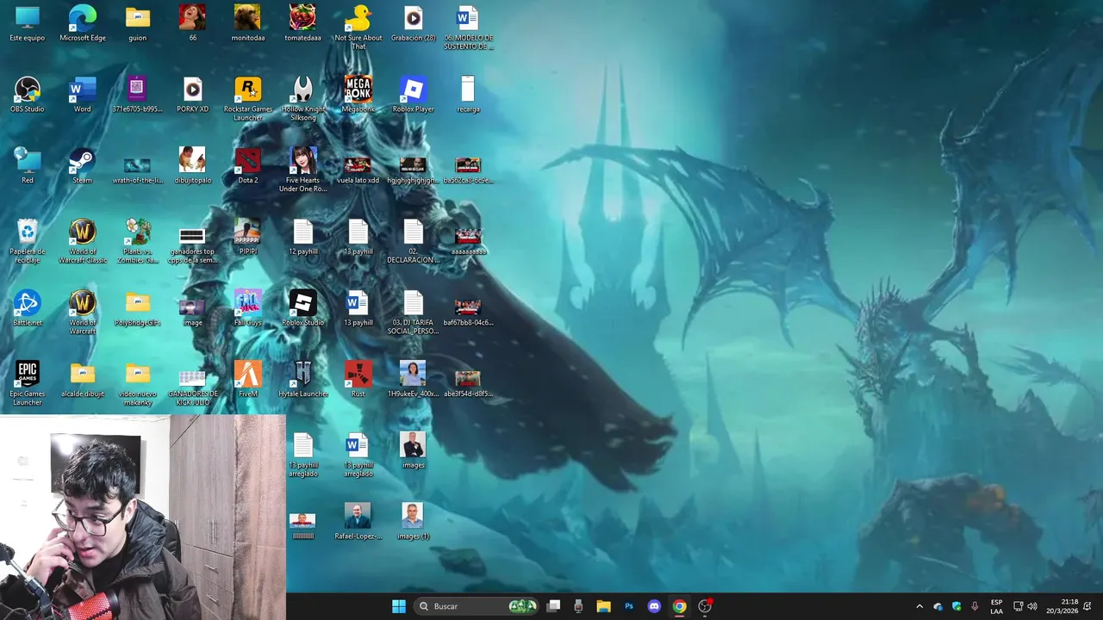1103x620 pixels.
Task: Open the Roblox Studio shortcut
Action: coord(302,308)
